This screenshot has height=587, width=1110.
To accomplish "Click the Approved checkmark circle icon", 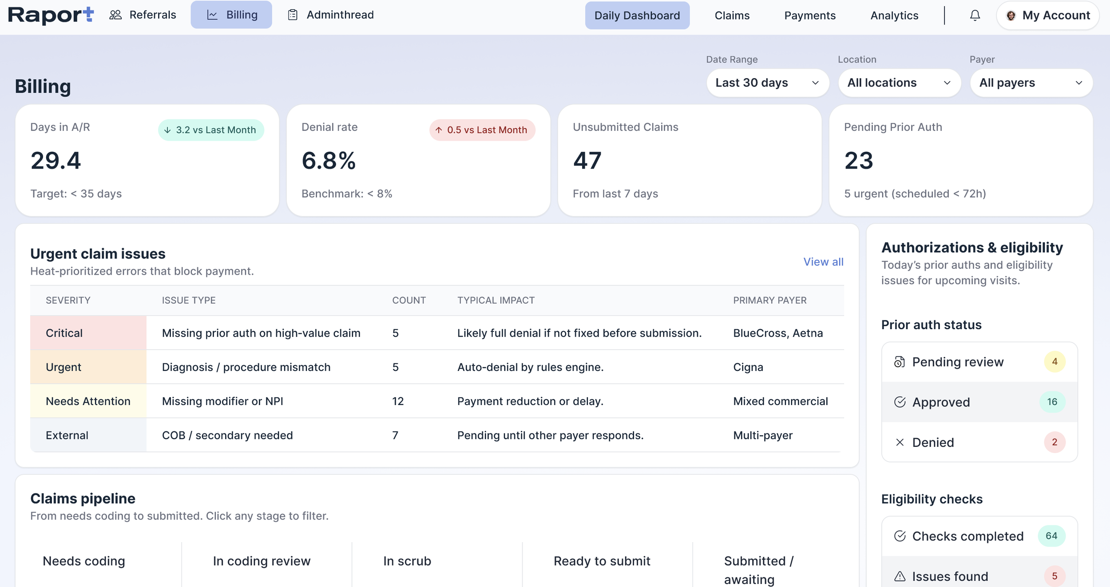I will click(900, 402).
